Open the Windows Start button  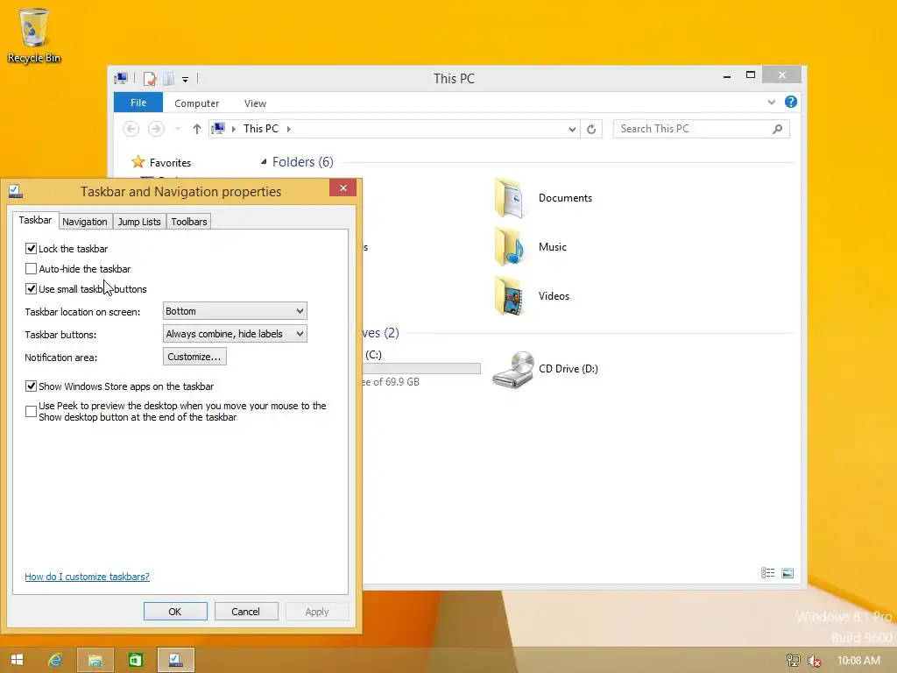click(x=18, y=660)
